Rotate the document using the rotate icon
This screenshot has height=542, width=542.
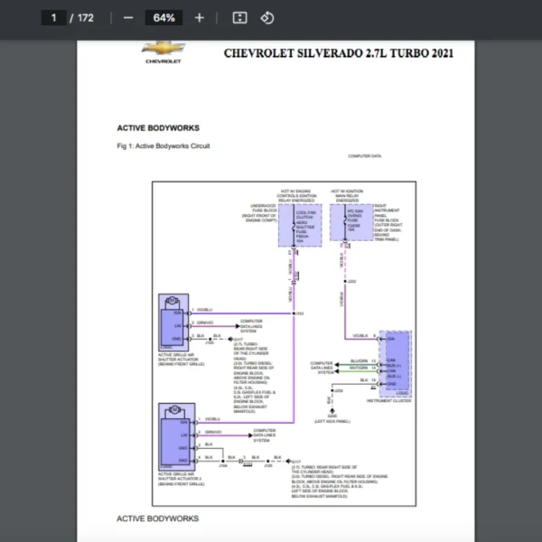pos(266,18)
